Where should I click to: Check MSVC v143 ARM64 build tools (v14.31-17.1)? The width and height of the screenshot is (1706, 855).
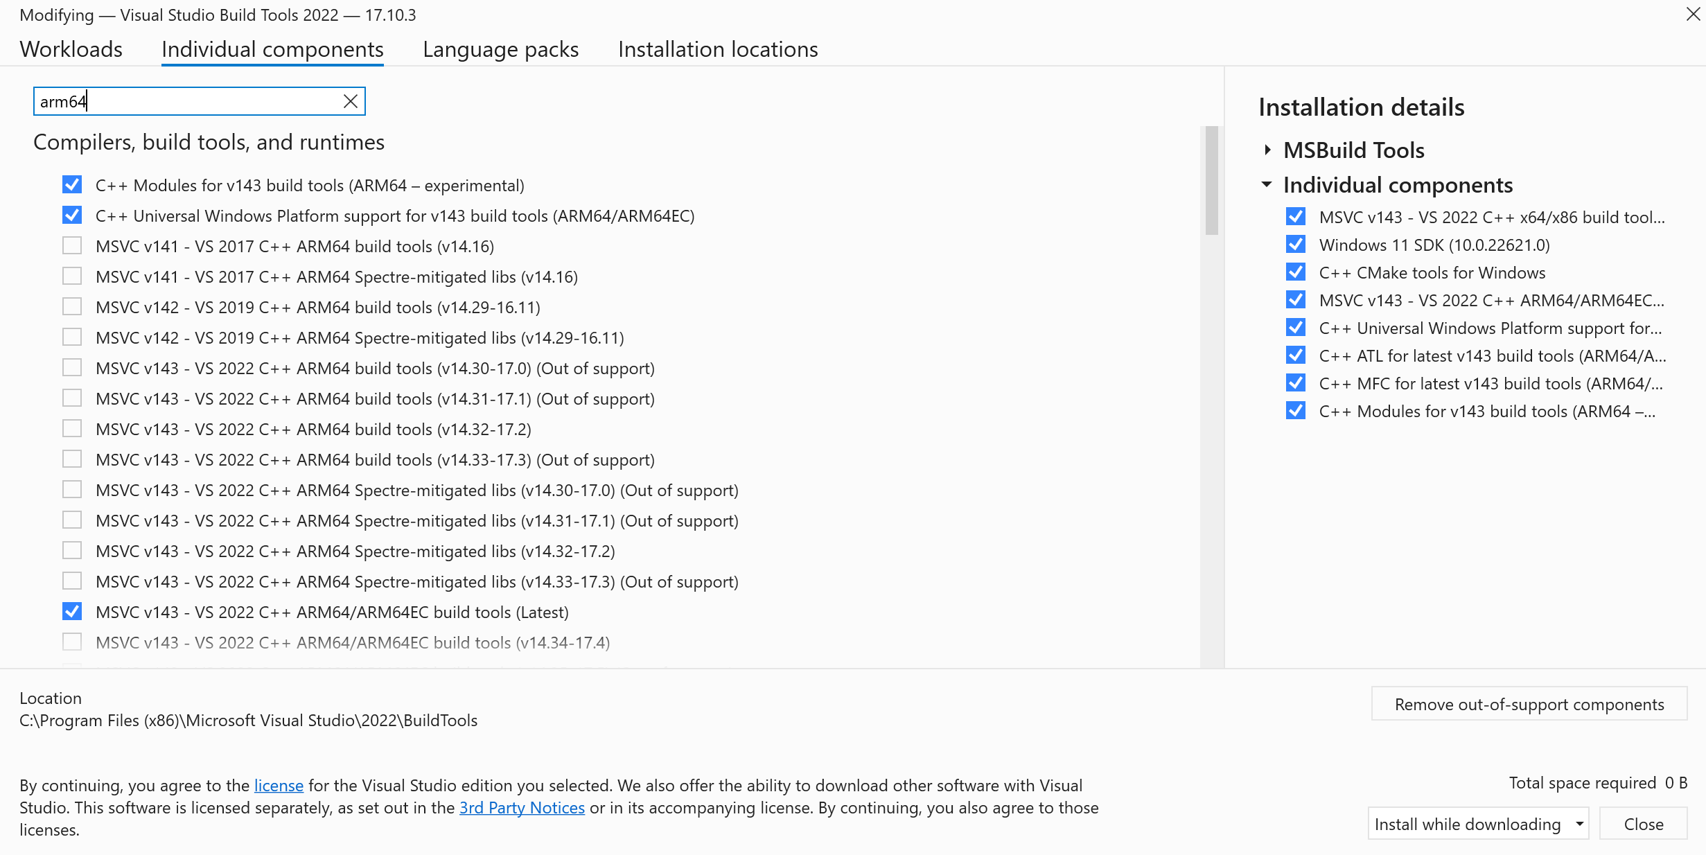(72, 398)
